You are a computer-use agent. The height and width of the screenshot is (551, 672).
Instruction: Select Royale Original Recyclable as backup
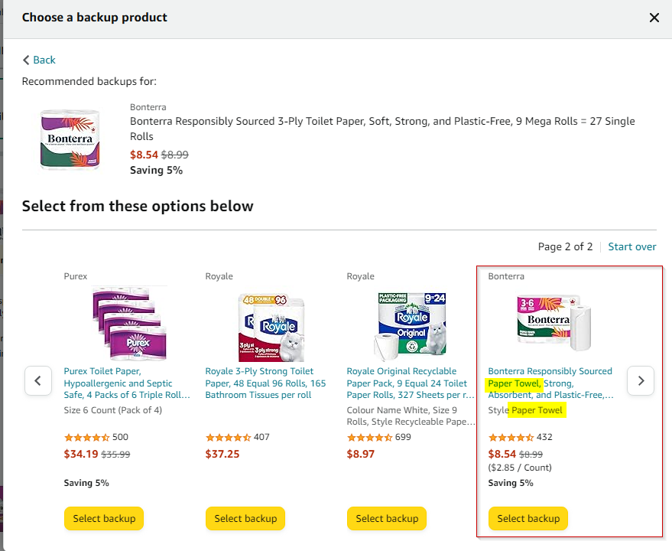coord(387,518)
